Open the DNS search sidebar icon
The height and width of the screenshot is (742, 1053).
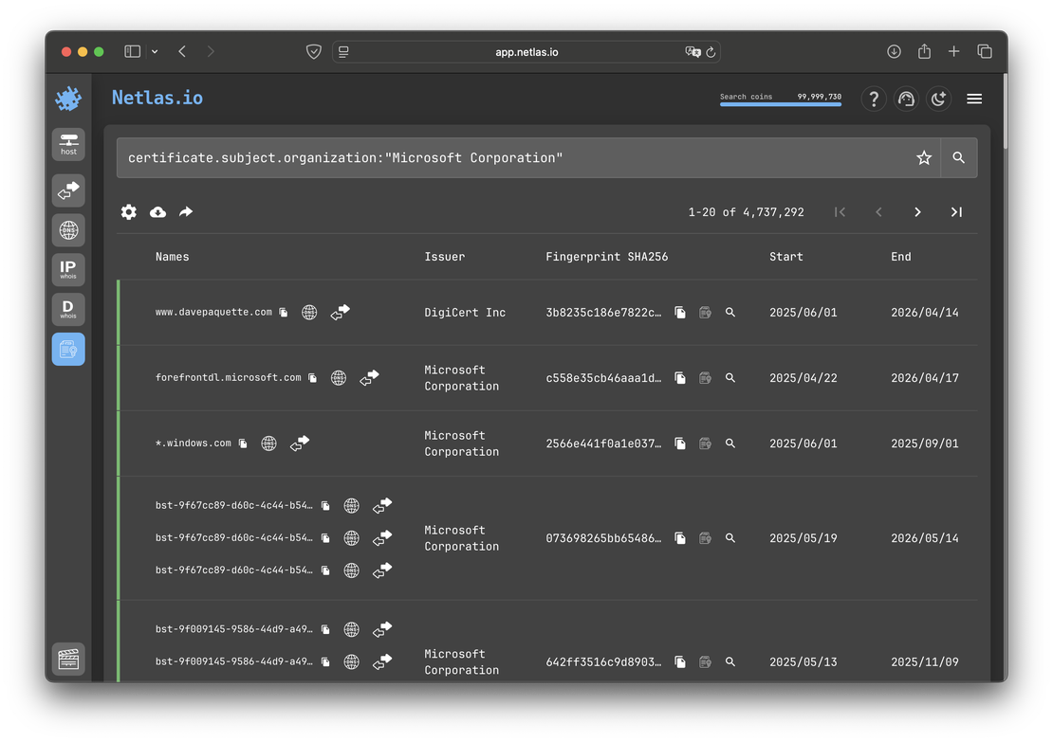click(x=68, y=229)
